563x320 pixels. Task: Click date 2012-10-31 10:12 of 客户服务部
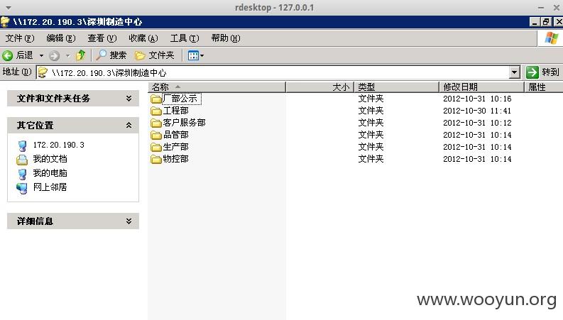tap(477, 123)
